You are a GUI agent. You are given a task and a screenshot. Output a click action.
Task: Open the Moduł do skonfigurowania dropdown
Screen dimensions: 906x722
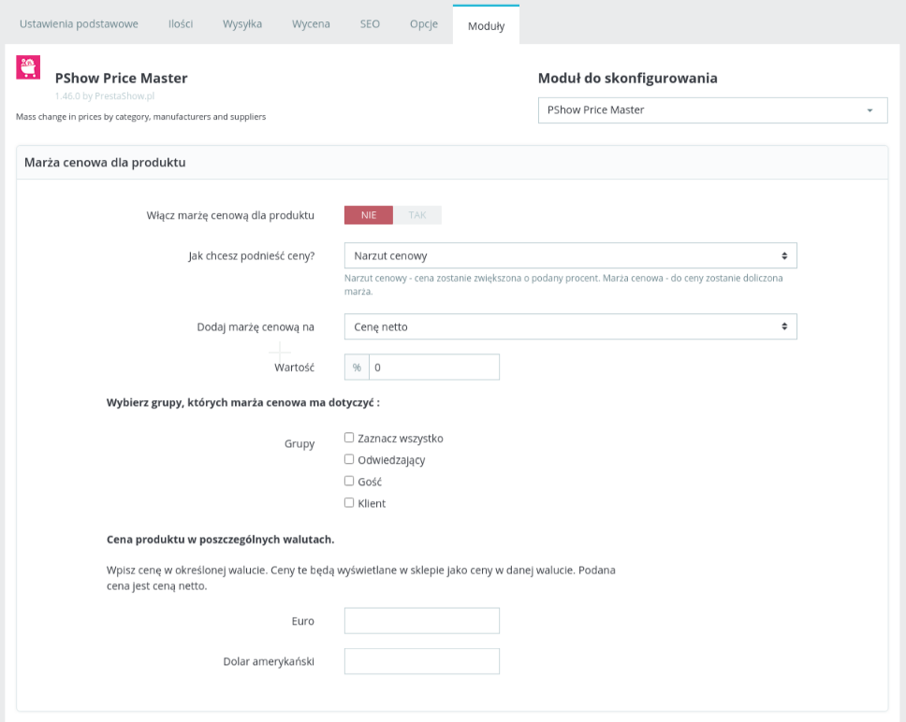click(x=712, y=110)
